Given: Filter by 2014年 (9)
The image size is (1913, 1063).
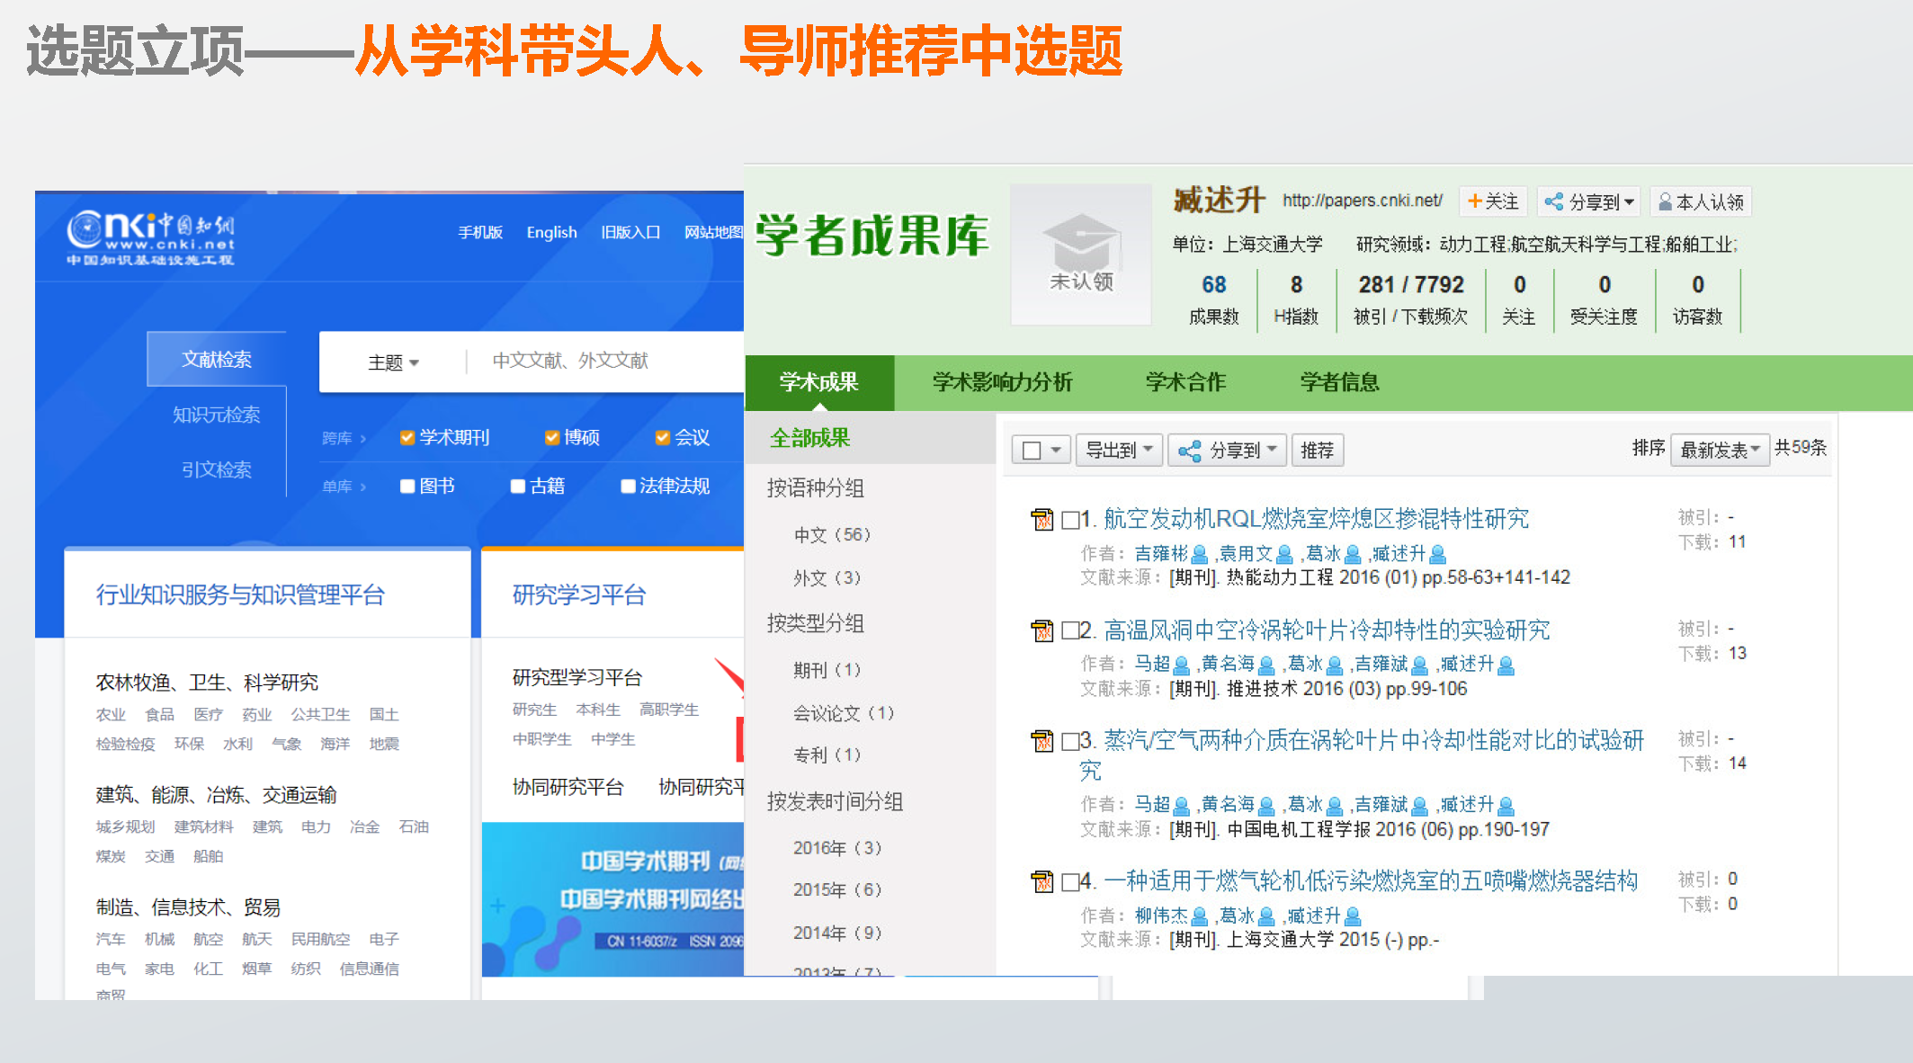Looking at the screenshot, I should coord(836,933).
